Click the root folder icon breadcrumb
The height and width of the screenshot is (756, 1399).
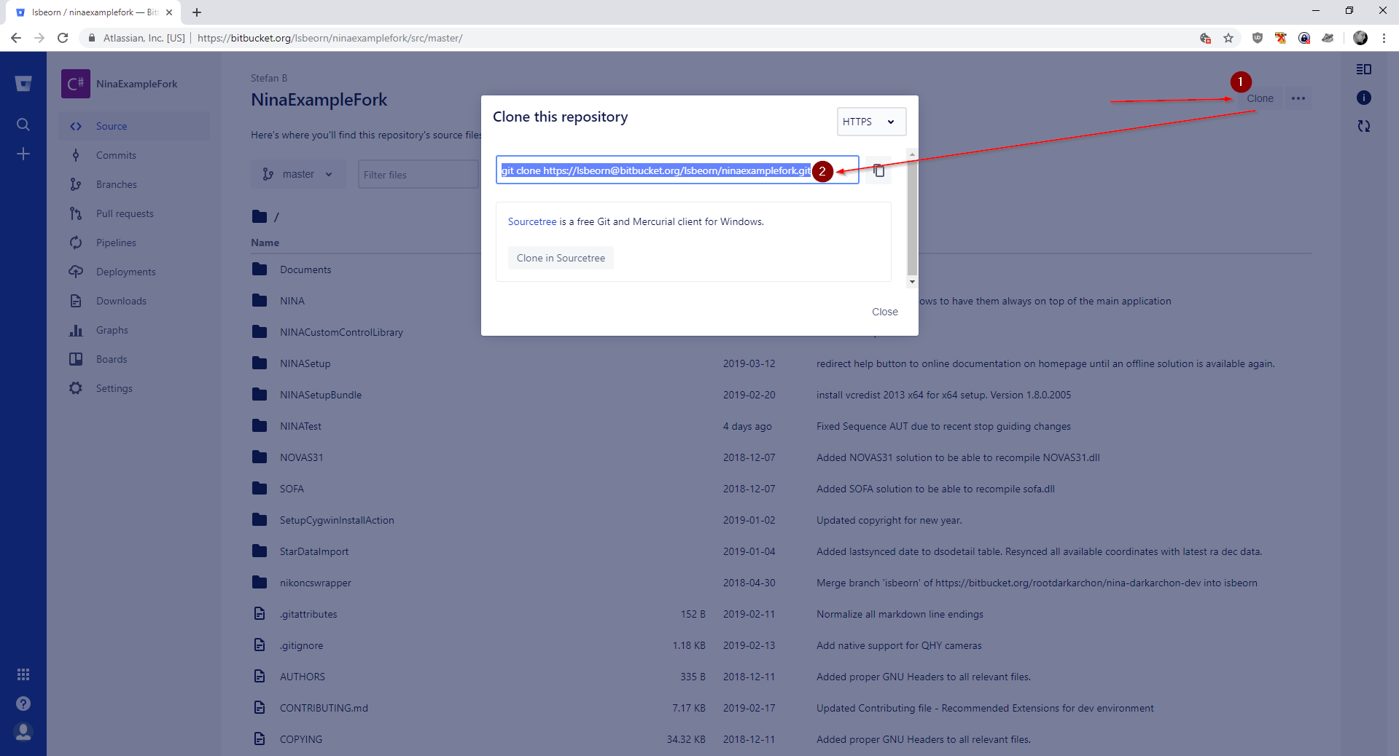[260, 216]
